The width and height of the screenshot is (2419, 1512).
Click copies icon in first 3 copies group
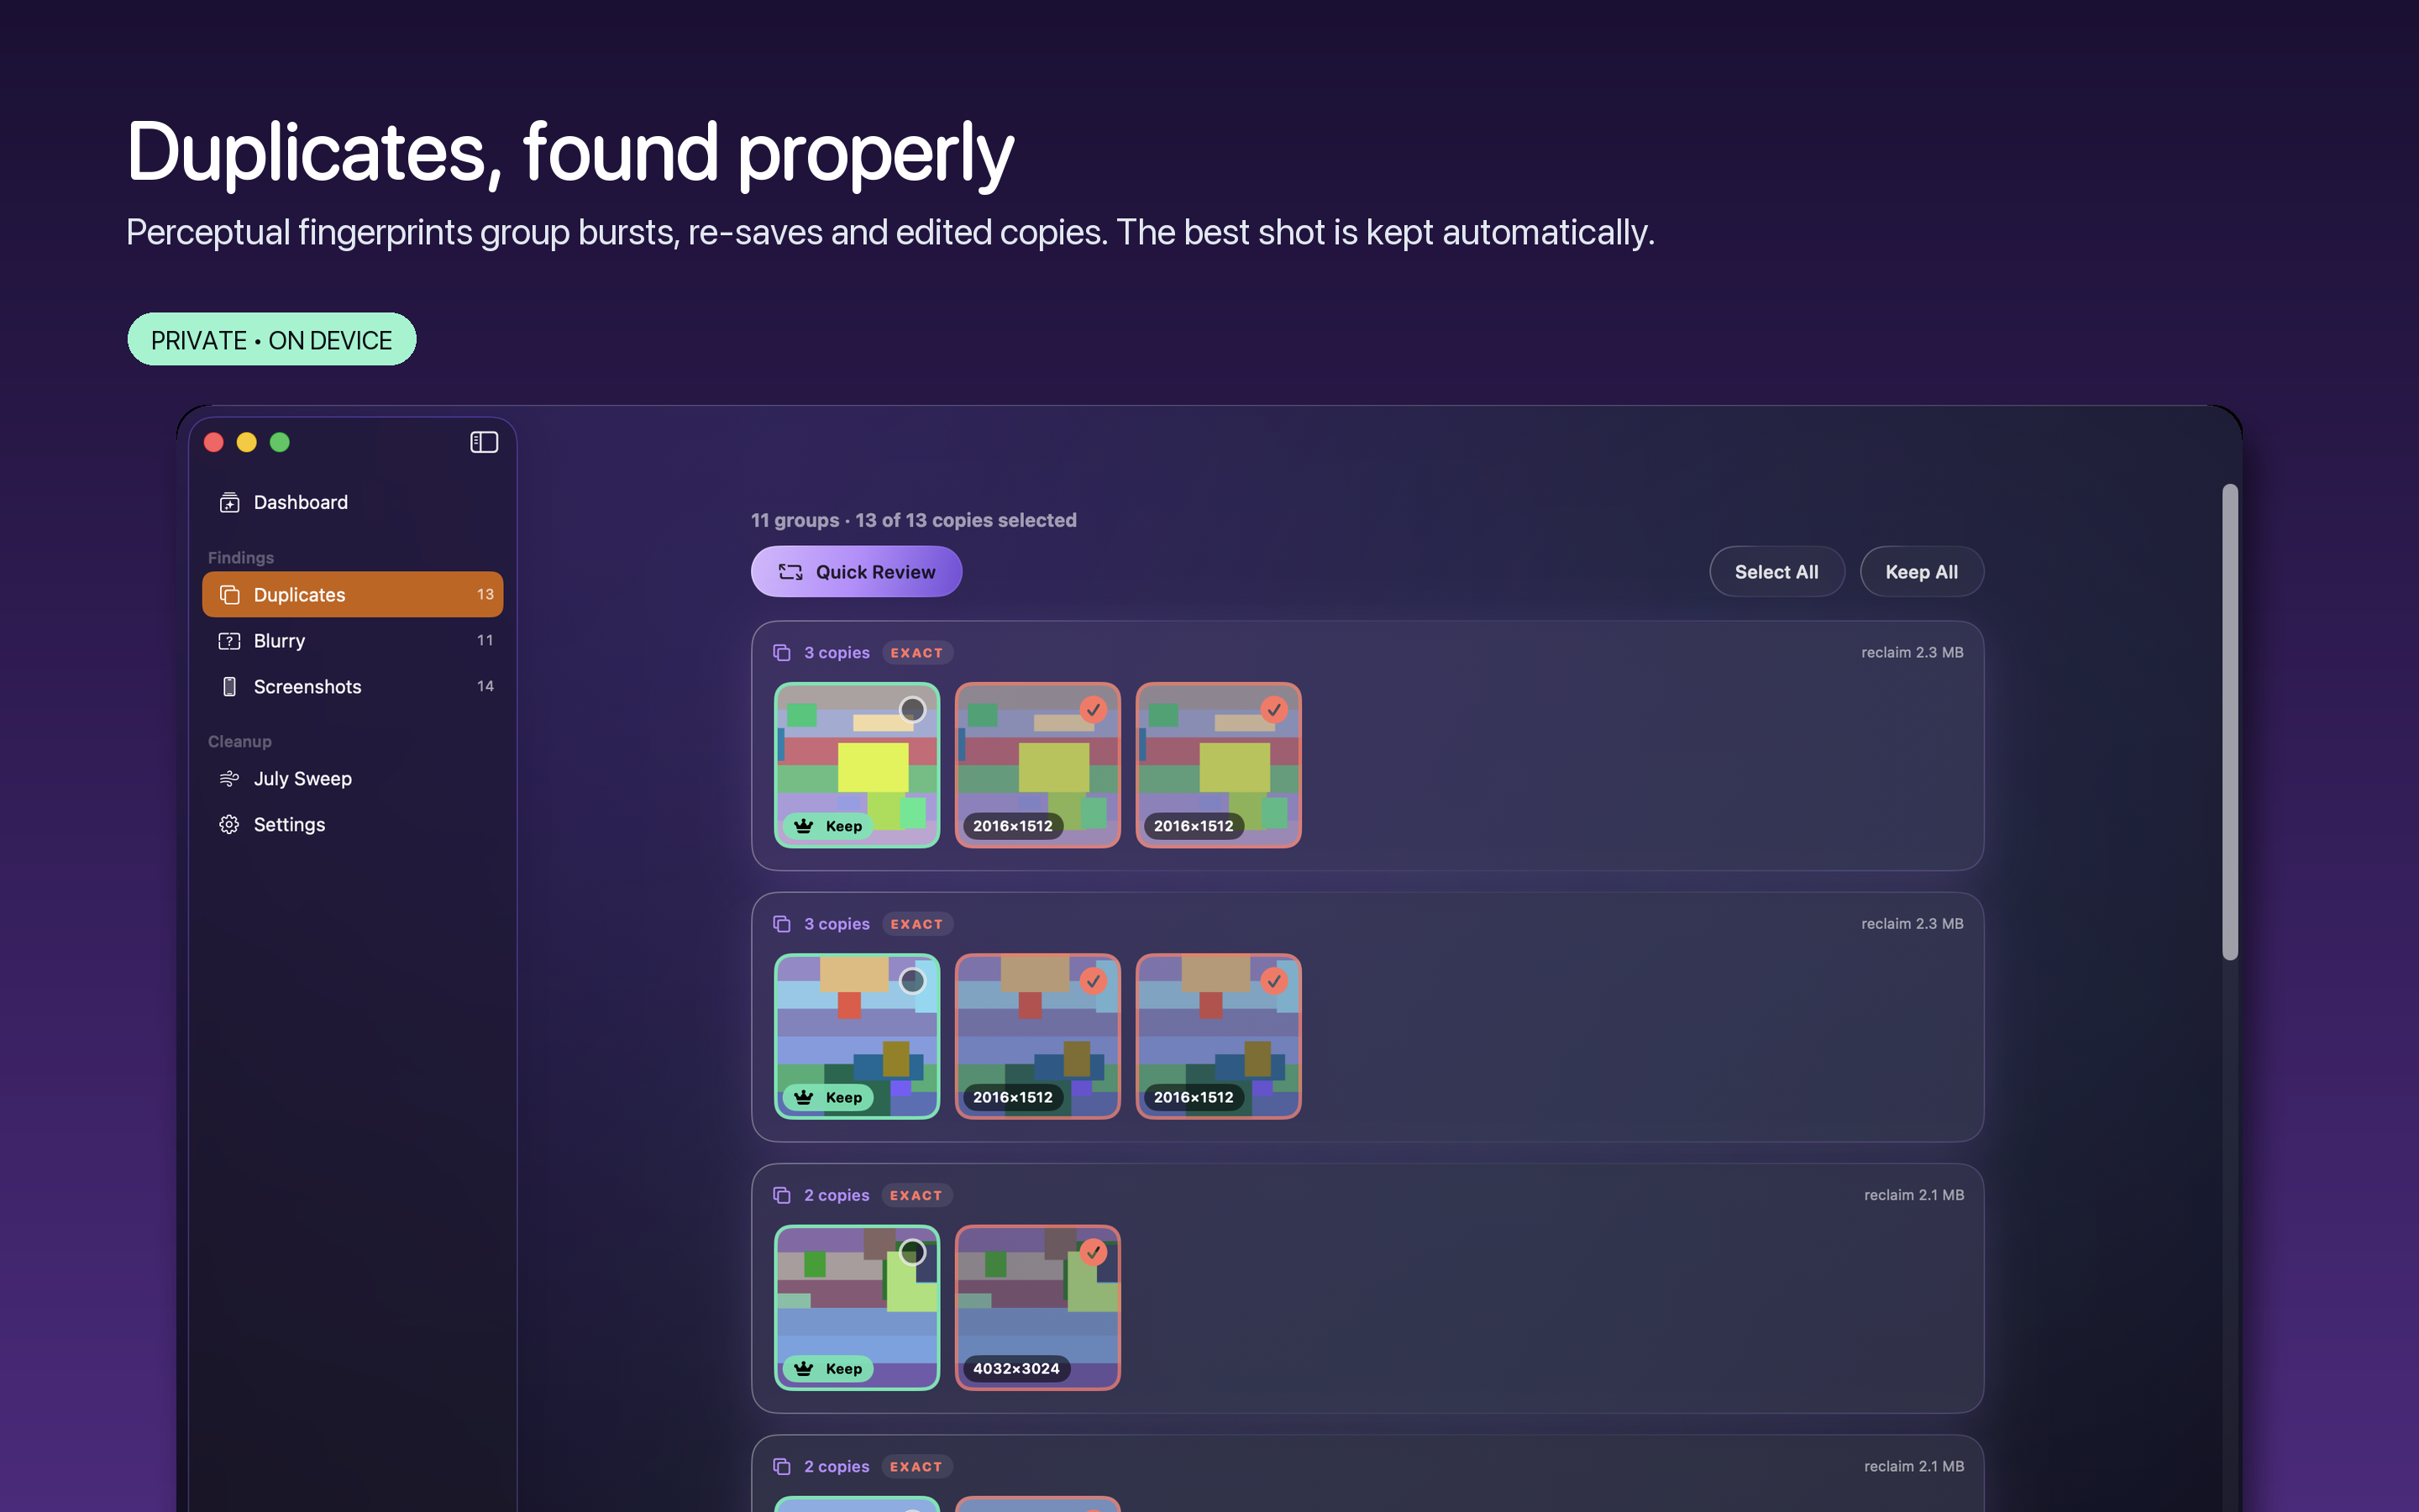pyautogui.click(x=782, y=652)
